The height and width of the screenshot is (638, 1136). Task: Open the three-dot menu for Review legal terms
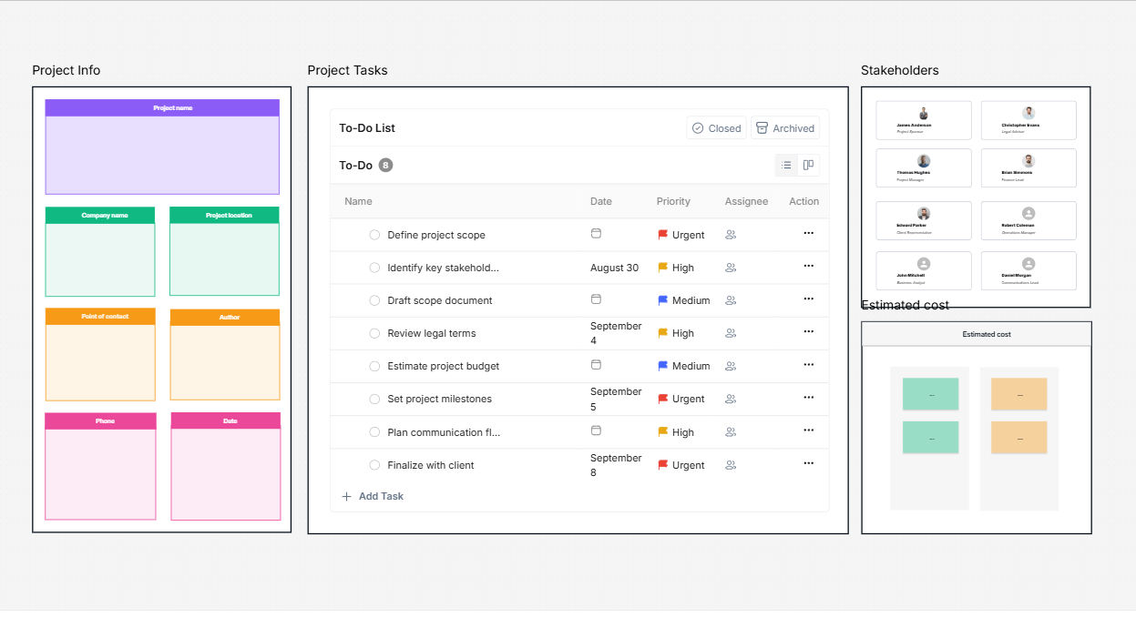(x=808, y=331)
